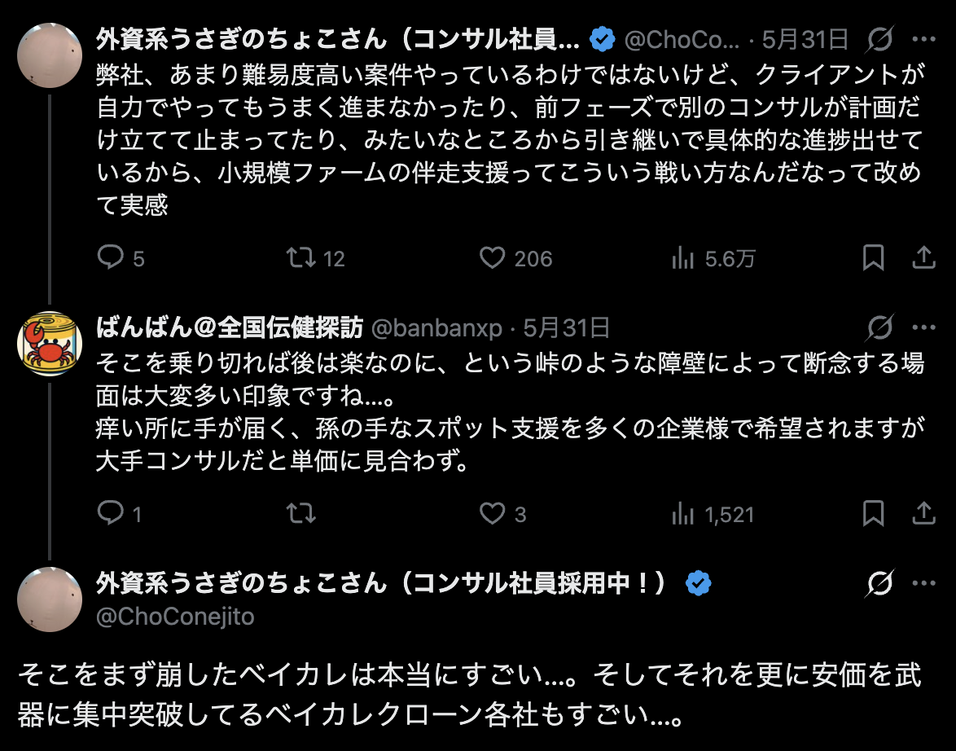Share the banbanxp reply tweet
The image size is (956, 751).
point(923,514)
